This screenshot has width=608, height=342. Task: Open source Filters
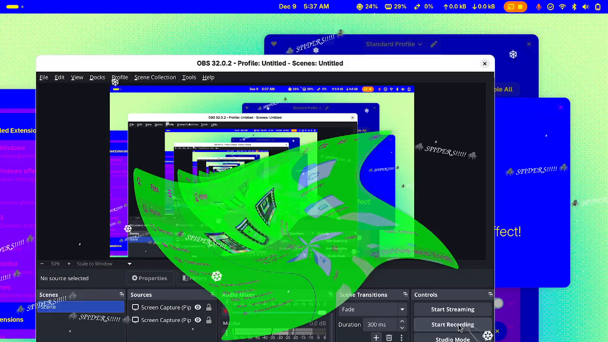195,278
